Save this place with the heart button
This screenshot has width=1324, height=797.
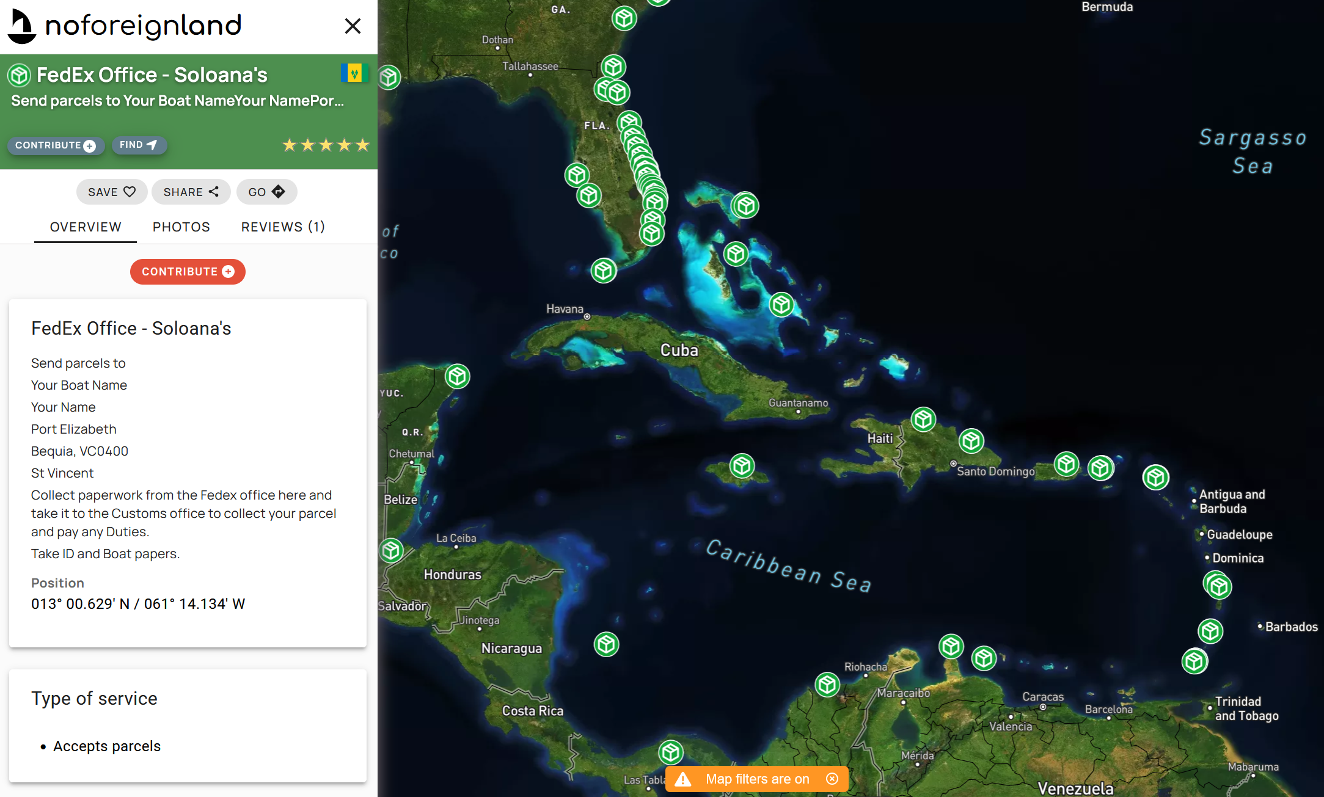(x=112, y=192)
